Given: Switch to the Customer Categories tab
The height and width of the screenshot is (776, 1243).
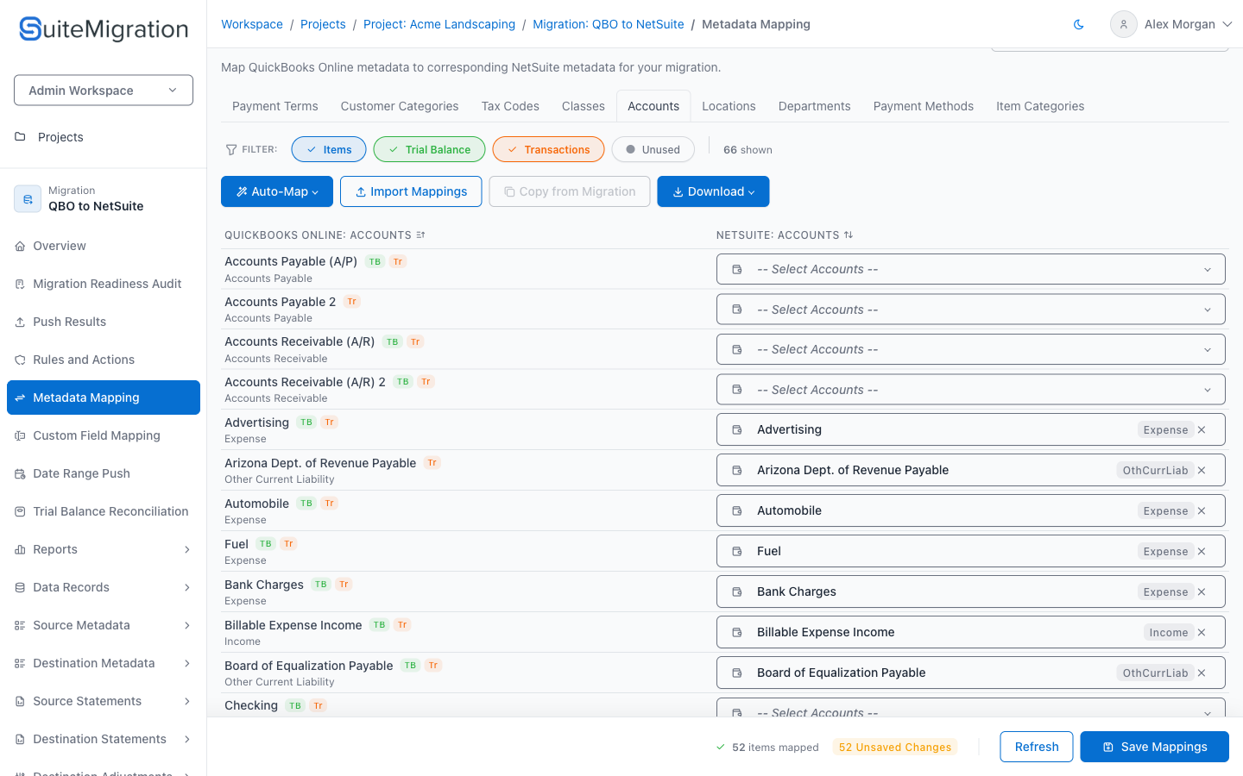Looking at the screenshot, I should pyautogui.click(x=400, y=106).
